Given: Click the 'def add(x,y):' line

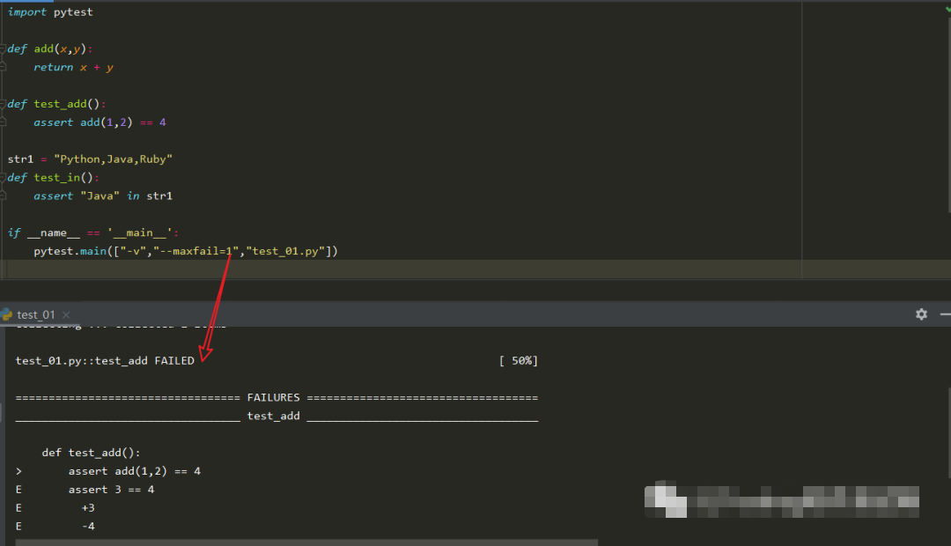Looking at the screenshot, I should click(50, 49).
